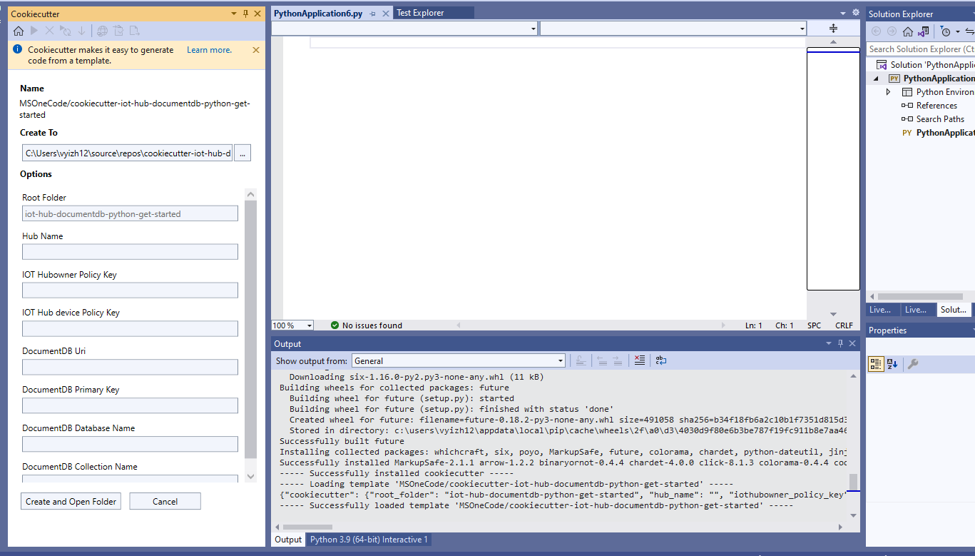975x556 pixels.
Task: Pin the Cookiecutter panel
Action: tap(244, 14)
